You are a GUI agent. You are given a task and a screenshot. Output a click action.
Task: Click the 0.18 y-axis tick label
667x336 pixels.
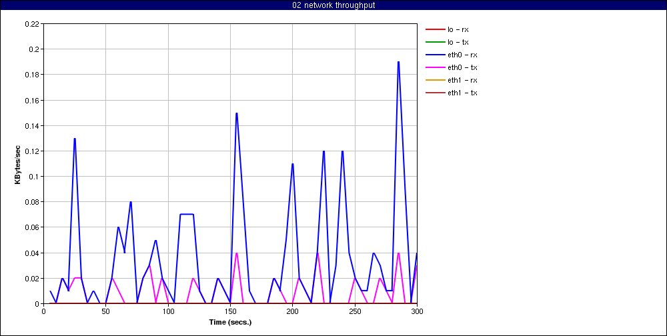pyautogui.click(x=32, y=75)
